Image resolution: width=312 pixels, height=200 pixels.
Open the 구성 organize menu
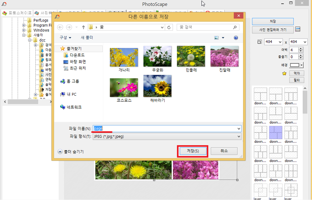coord(65,38)
